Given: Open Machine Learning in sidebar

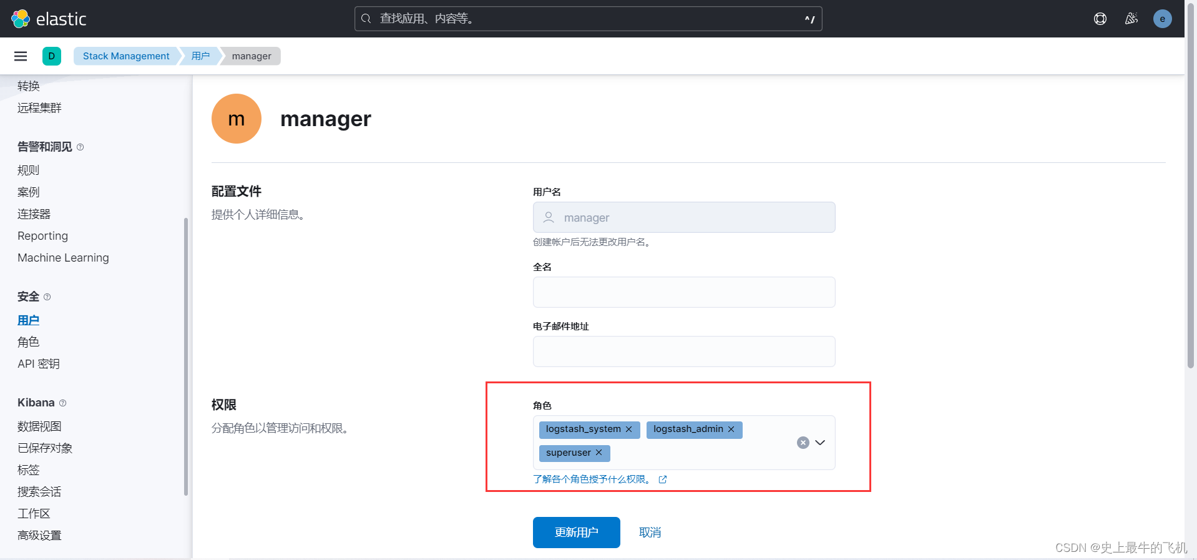Looking at the screenshot, I should [63, 258].
